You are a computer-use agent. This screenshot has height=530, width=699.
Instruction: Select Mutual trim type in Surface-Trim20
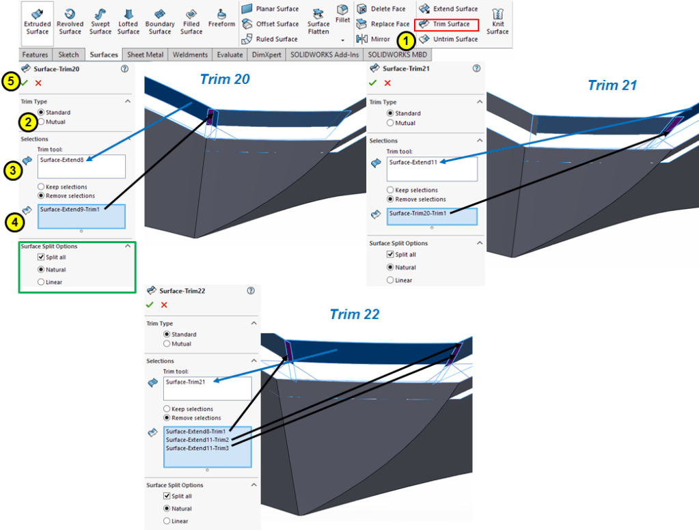tap(42, 122)
